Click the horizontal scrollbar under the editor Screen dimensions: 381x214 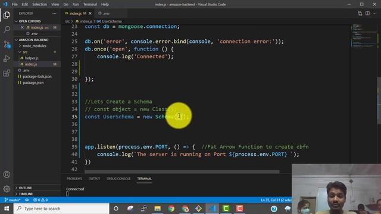coord(182,172)
